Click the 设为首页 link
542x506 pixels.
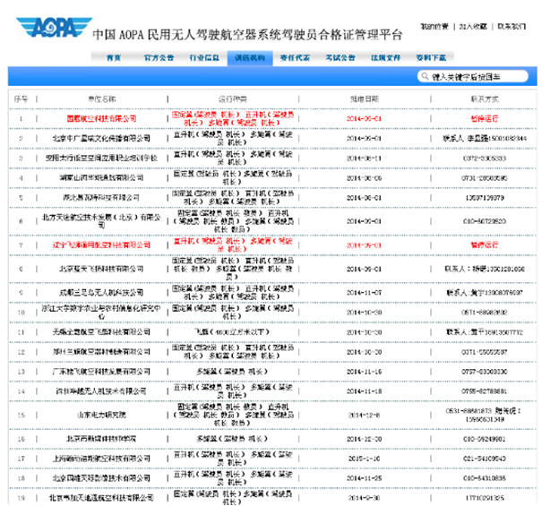pyautogui.click(x=435, y=27)
